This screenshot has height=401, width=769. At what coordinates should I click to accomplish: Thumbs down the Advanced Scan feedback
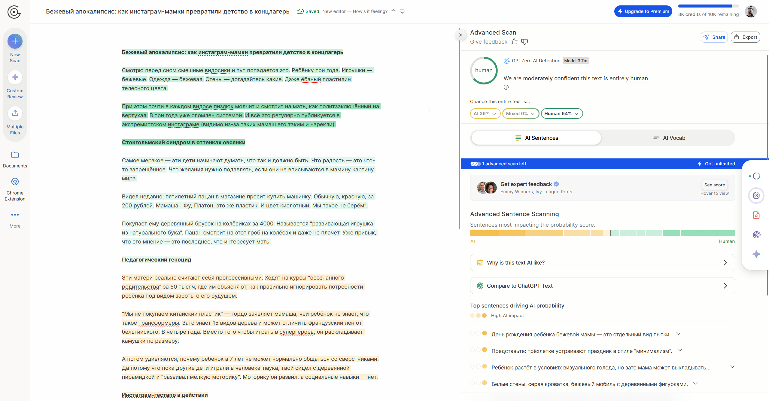524,41
